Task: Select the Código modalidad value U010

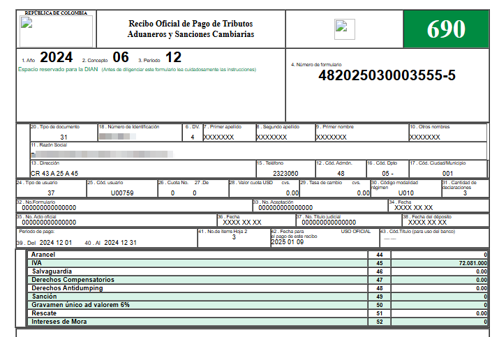Action: (405, 193)
